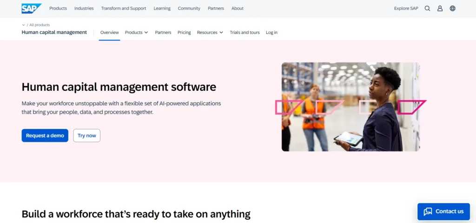This screenshot has width=476, height=223.
Task: Open the Partners menu in top navigation
Action: tap(216, 8)
